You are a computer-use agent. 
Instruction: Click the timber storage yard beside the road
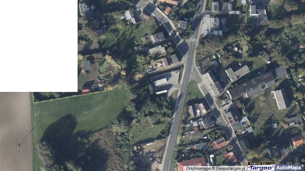pos(149,152)
